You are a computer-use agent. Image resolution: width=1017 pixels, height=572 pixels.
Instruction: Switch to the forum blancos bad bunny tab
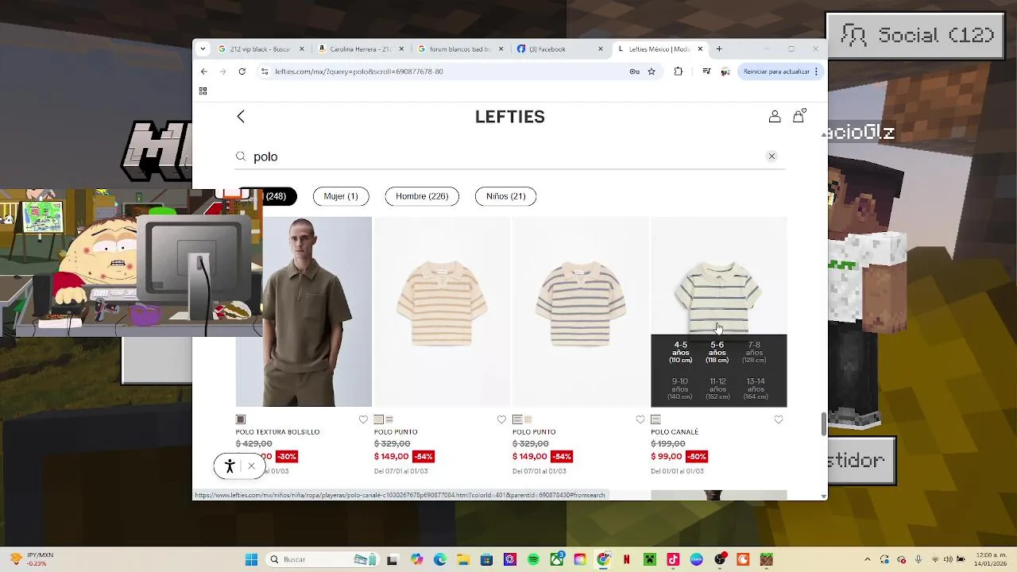click(462, 49)
